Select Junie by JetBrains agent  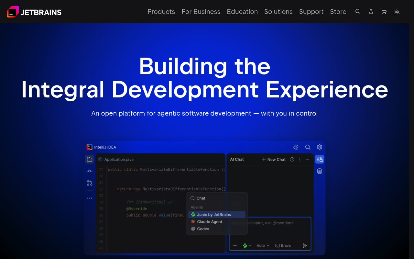[217, 214]
